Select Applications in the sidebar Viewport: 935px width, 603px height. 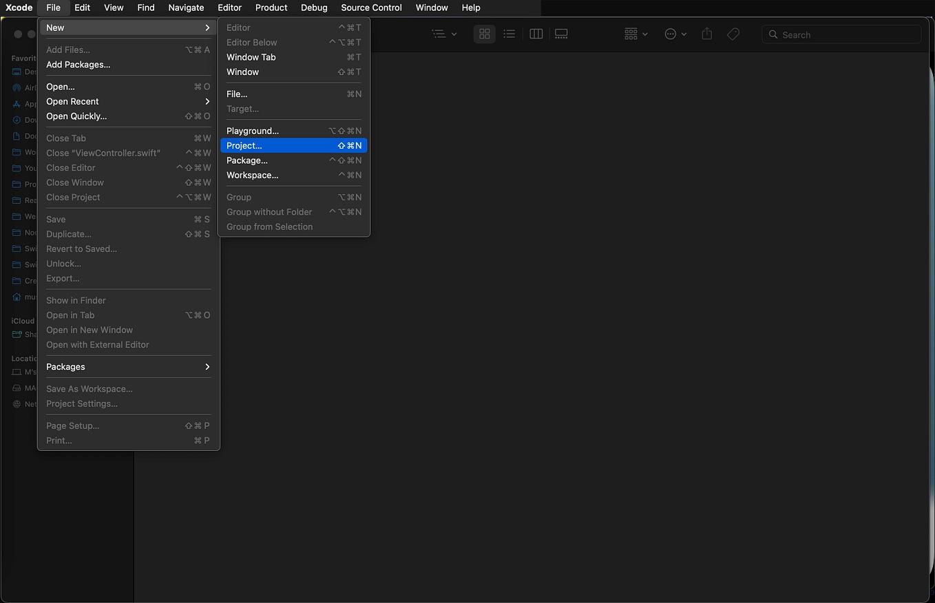[26, 103]
